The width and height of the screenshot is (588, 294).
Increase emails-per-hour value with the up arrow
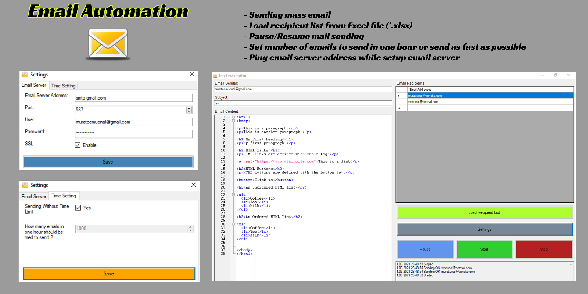click(190, 227)
